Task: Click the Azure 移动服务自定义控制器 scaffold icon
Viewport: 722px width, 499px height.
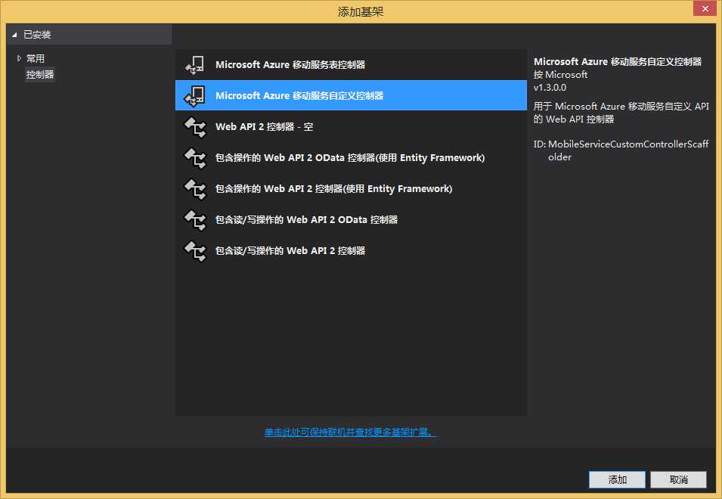Action: [195, 96]
